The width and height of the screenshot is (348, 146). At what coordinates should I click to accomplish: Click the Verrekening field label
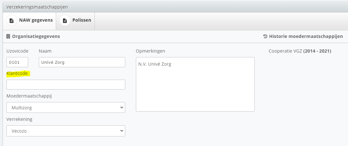(19, 119)
